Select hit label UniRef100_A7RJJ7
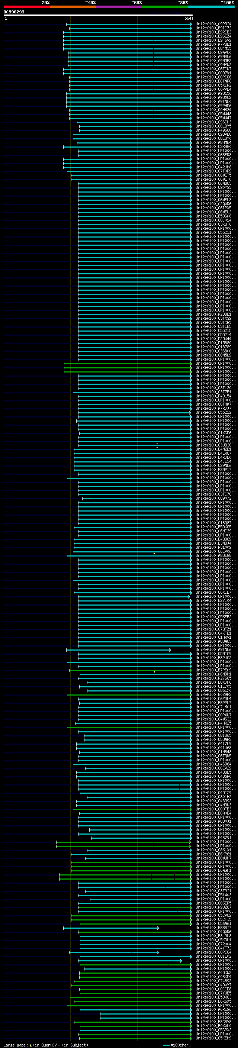Viewport: 238px width, 1048px height. [x=213, y=408]
